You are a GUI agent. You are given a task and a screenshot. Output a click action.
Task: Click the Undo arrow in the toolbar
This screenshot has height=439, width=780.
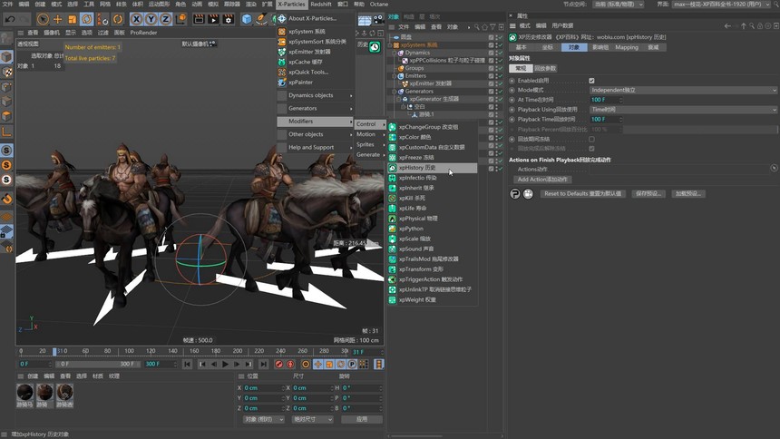[9, 19]
